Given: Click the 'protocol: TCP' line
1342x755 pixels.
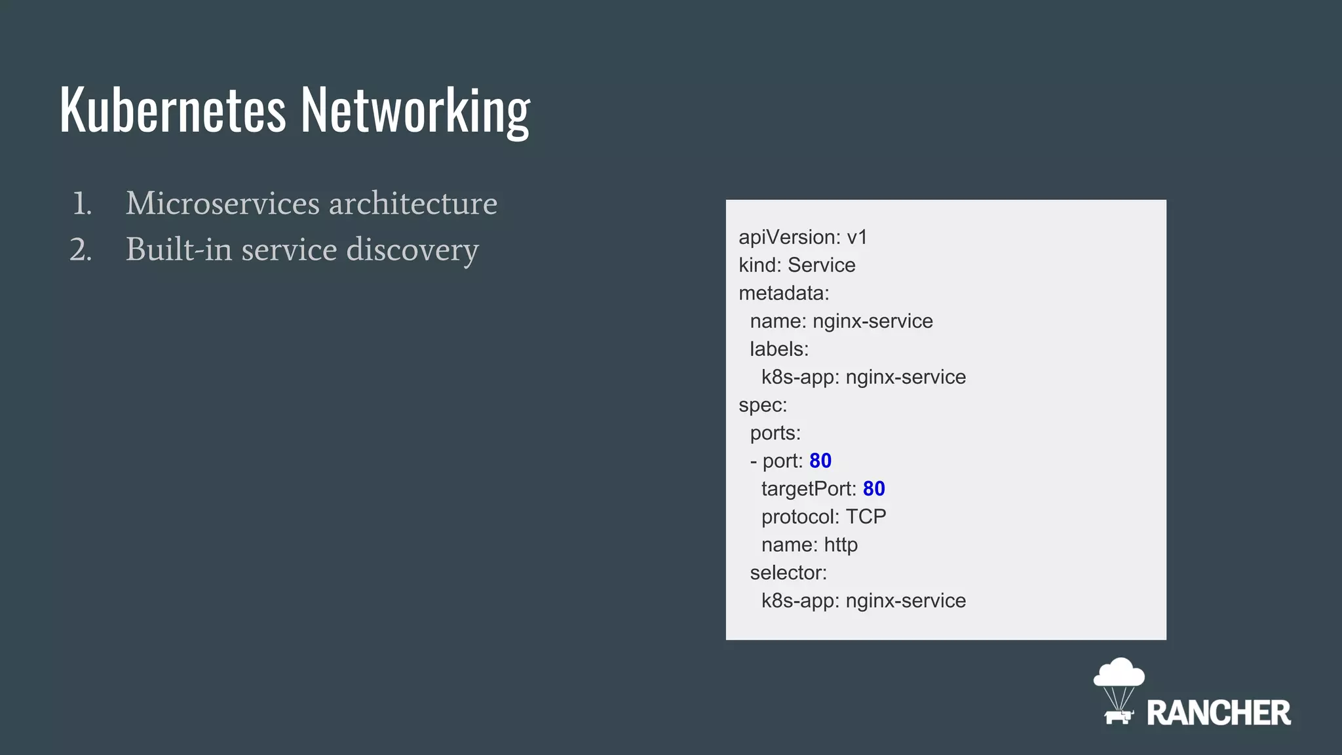Looking at the screenshot, I should point(824,516).
